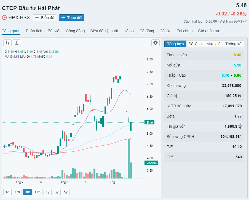Open the candlestick chart type icon

coord(7,43)
